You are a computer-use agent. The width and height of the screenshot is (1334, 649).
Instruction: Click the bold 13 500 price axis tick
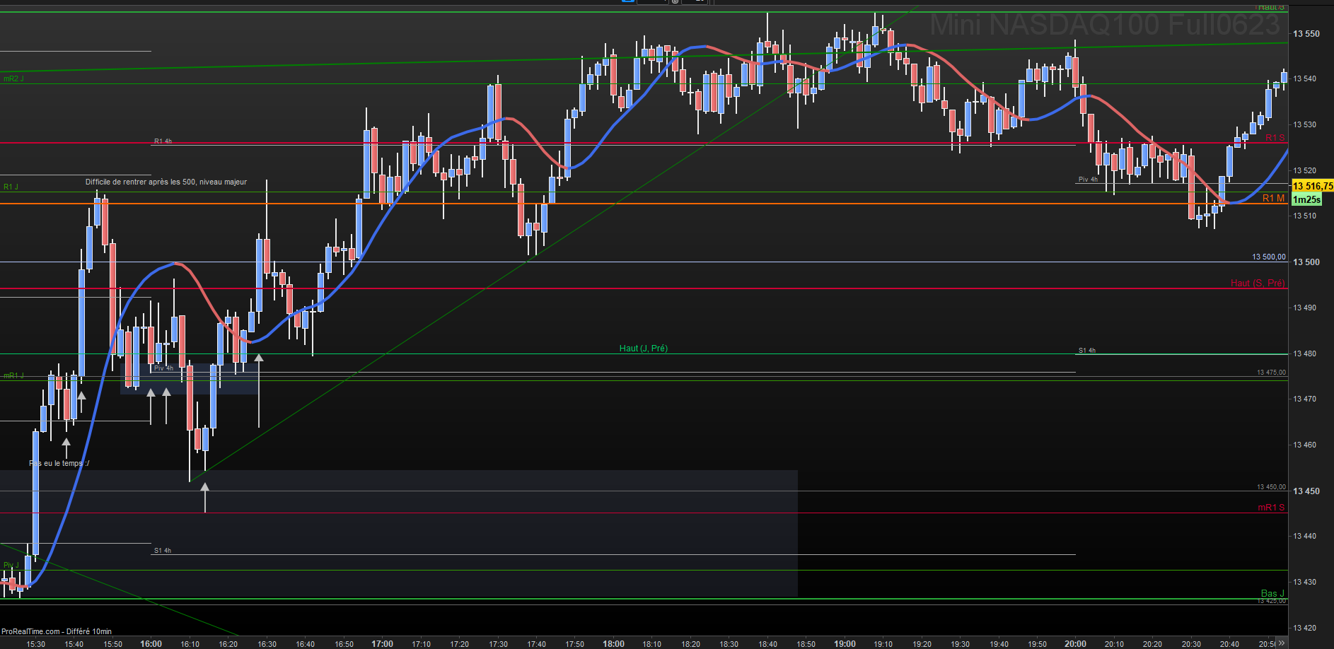click(1306, 262)
